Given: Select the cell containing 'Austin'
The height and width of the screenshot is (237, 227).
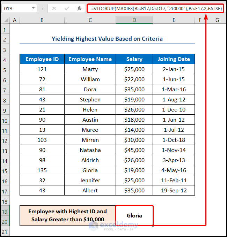Looking at the screenshot, I should pos(90,120).
